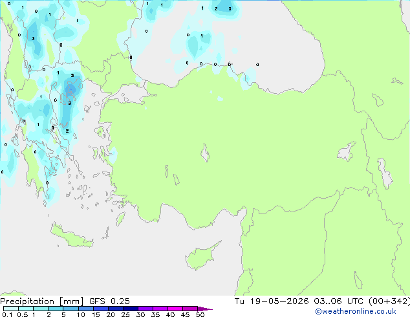Viewport: 410px width, 317px height.
Task: Select the 1 to 2 mm legend swatch
Action: click(x=41, y=309)
